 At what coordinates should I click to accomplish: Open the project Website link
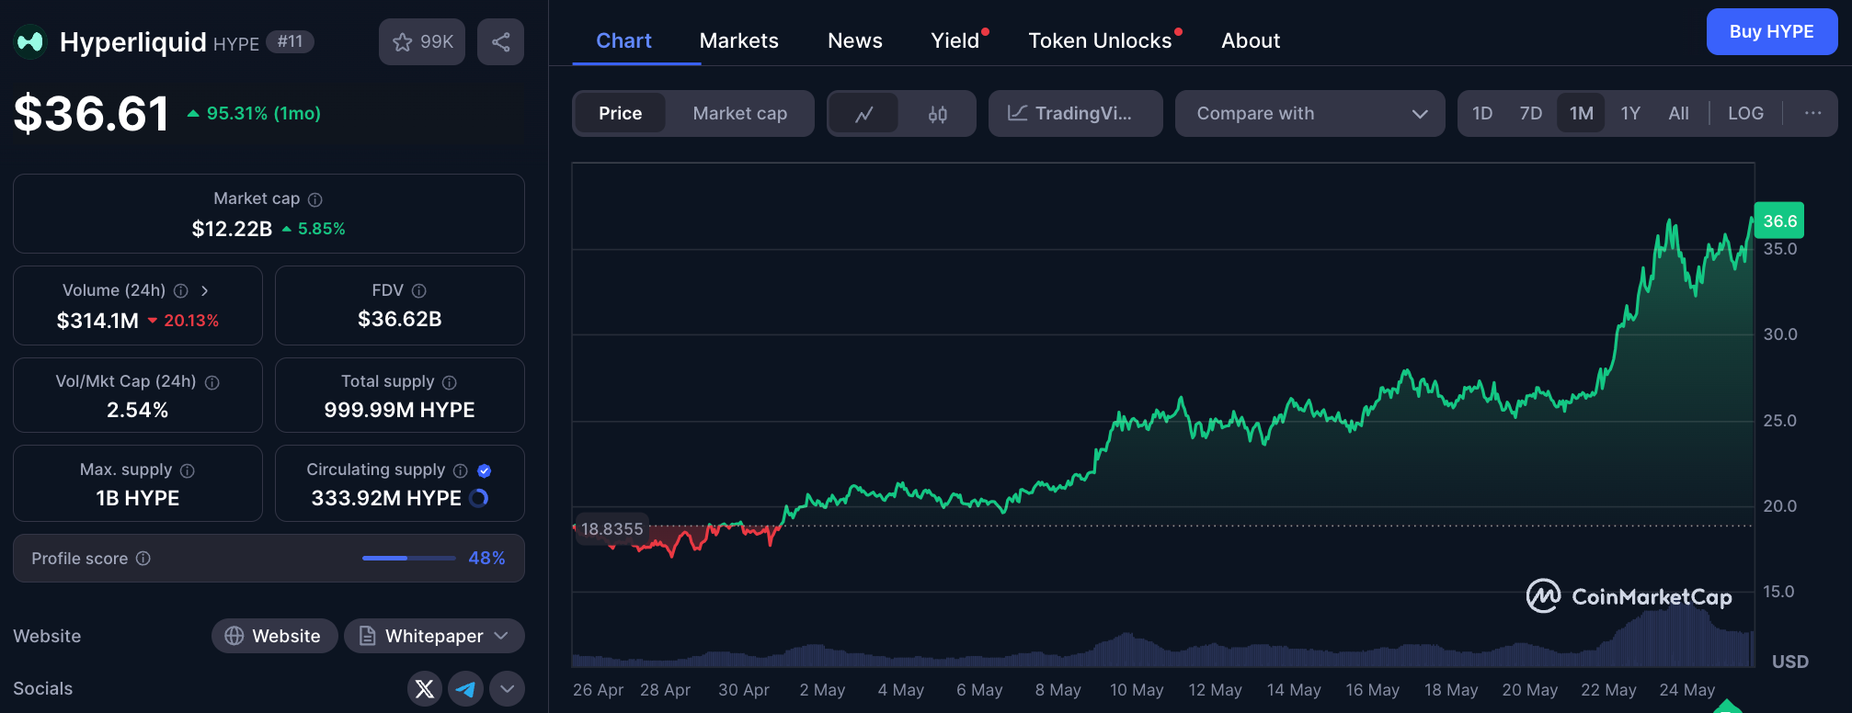(x=274, y=636)
